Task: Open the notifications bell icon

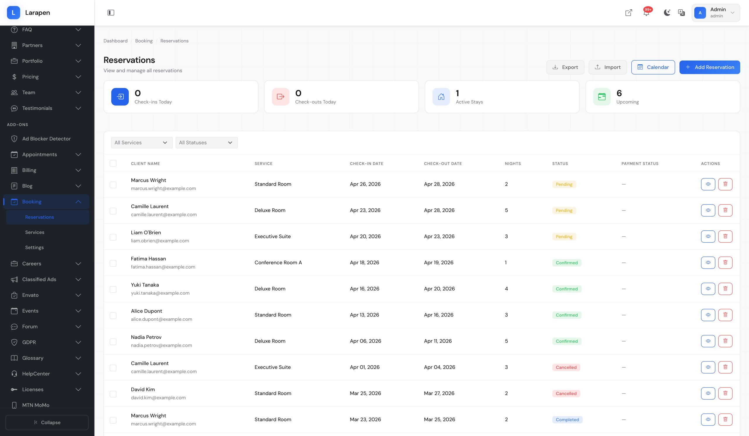Action: click(646, 13)
